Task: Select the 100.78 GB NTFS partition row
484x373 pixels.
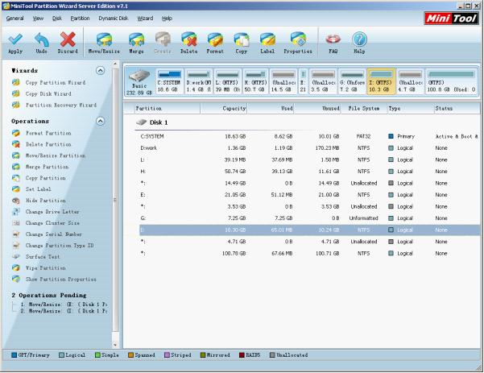Action: (309, 254)
